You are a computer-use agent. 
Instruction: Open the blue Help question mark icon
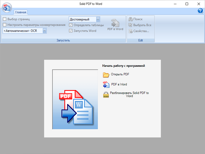click(x=200, y=11)
